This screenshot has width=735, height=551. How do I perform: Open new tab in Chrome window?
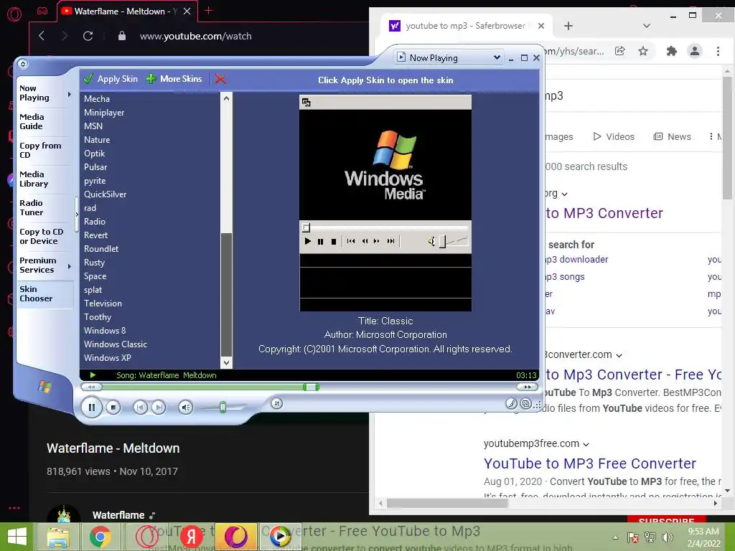tap(568, 26)
